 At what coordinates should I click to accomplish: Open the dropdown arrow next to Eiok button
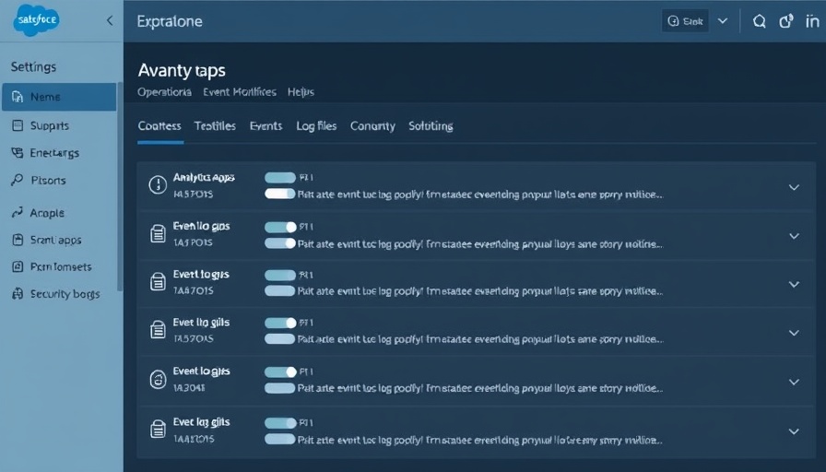(723, 21)
